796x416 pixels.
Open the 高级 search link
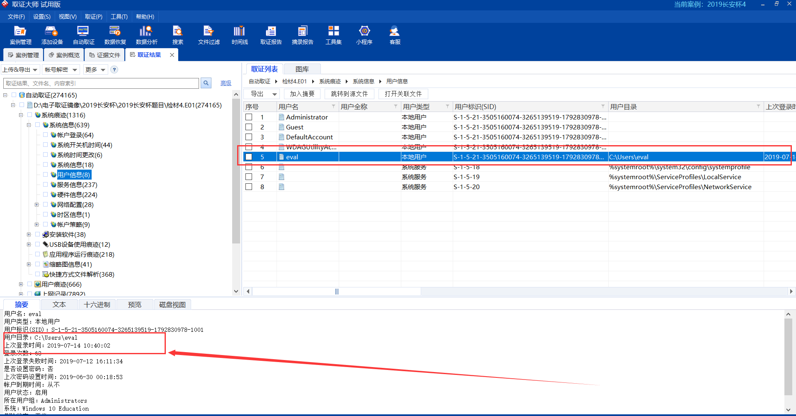226,83
